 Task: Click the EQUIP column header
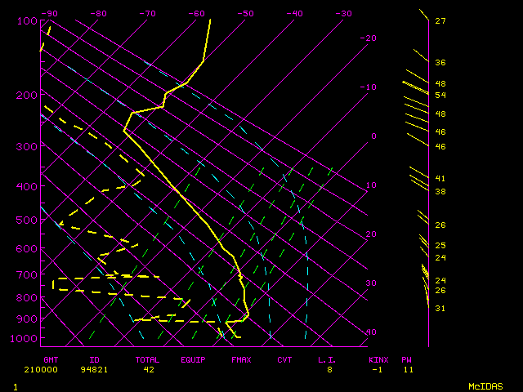coord(194,359)
